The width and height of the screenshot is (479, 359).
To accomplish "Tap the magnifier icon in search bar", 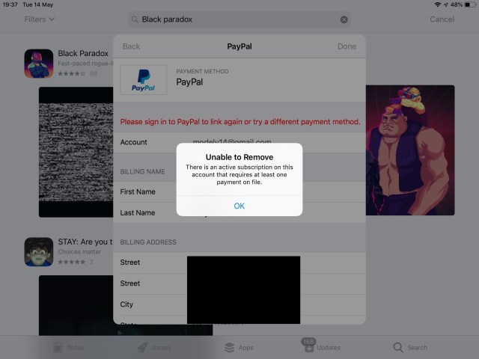I will tap(135, 19).
